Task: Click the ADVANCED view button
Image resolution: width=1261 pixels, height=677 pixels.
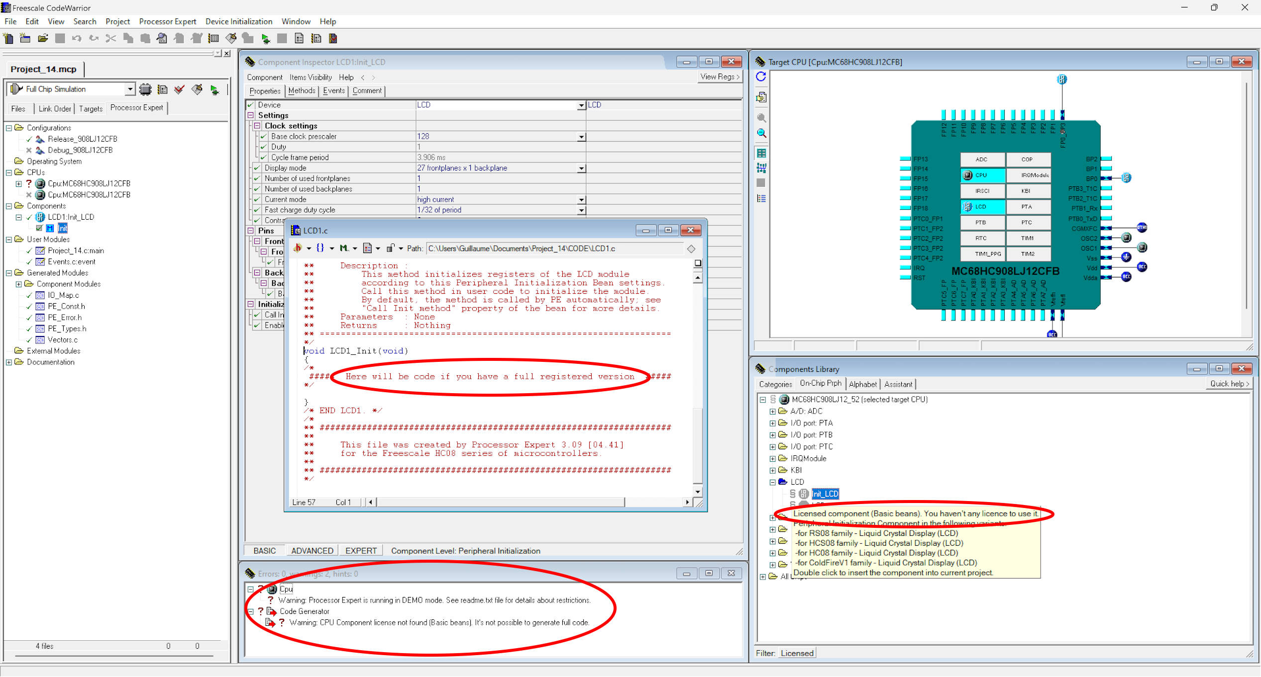Action: point(312,551)
